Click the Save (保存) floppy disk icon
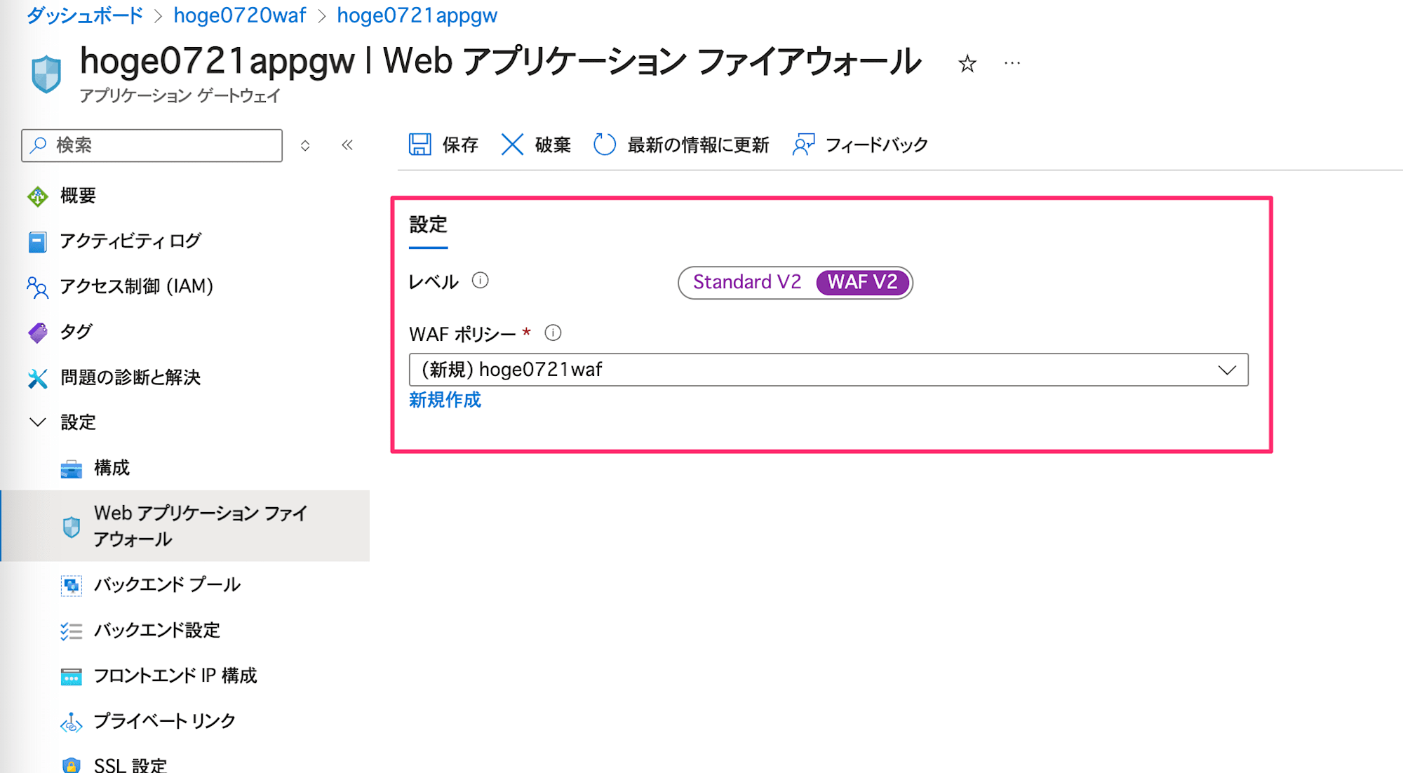 [x=419, y=144]
